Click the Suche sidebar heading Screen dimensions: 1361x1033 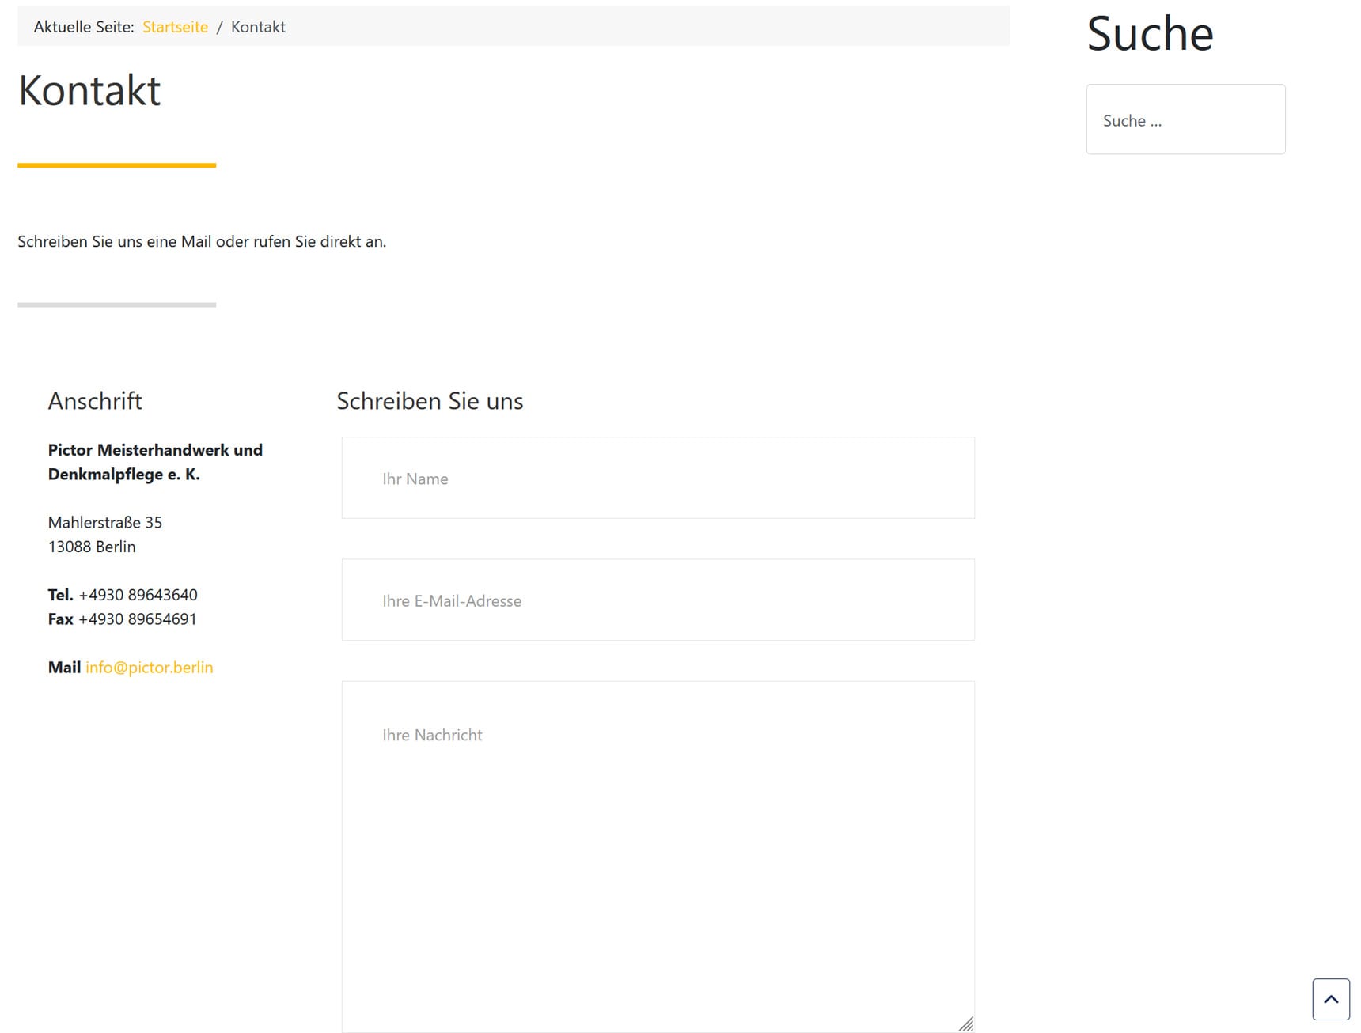coord(1149,34)
